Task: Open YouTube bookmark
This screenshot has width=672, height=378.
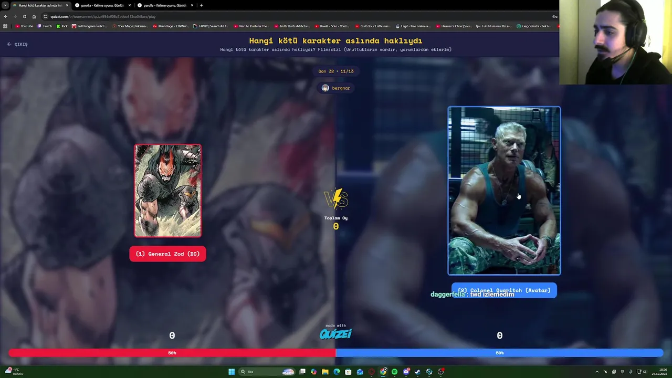Action: [x=24, y=26]
